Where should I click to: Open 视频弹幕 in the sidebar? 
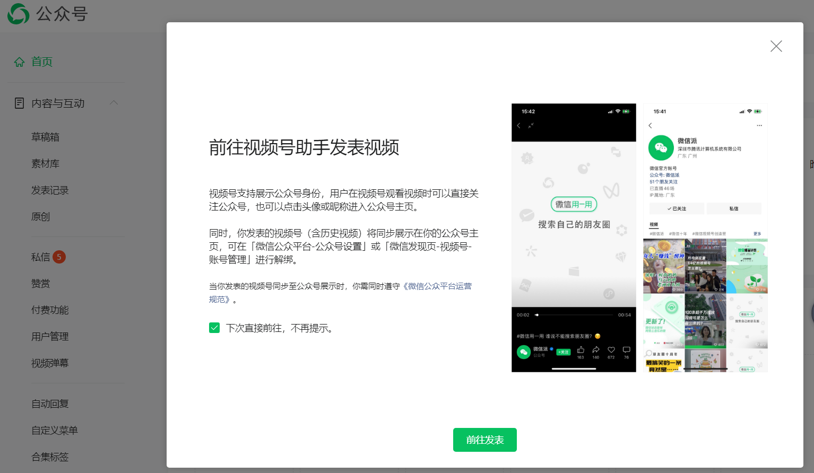point(50,363)
